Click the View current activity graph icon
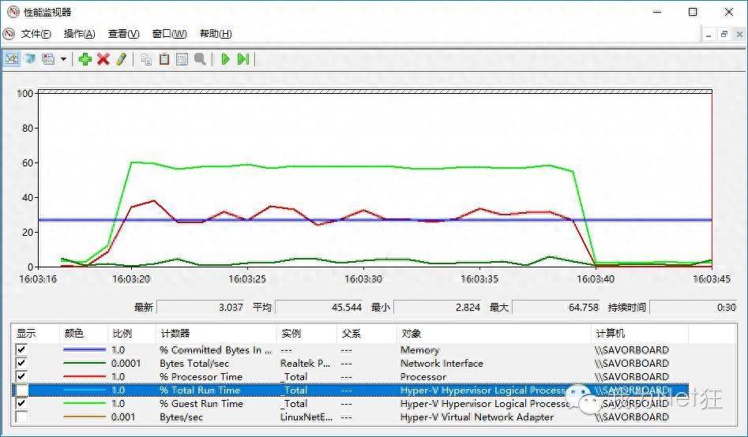748x437 pixels. click(12, 59)
